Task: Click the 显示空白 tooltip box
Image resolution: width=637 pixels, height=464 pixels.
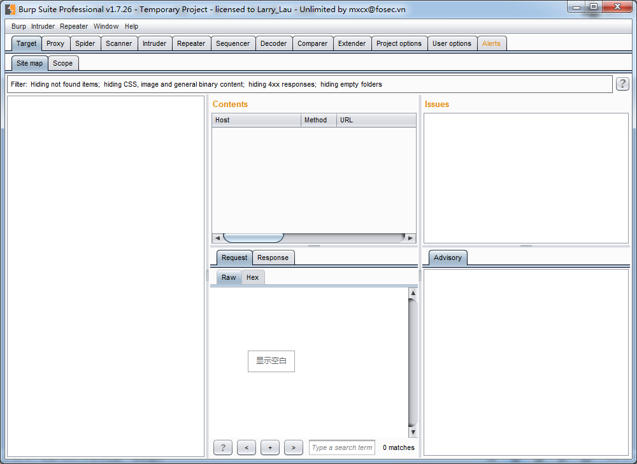Action: 271,361
